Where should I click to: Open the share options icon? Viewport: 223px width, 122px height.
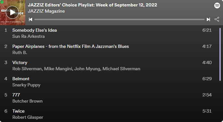pos(217,19)
